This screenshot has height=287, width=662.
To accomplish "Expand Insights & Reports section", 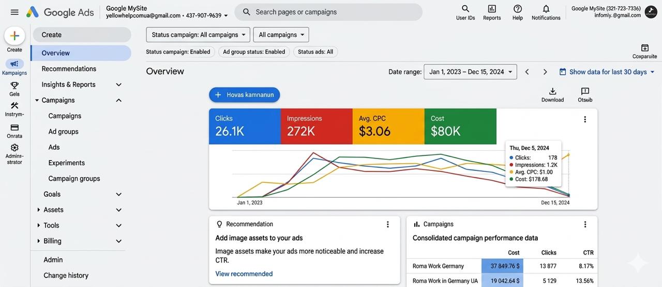I will [118, 85].
